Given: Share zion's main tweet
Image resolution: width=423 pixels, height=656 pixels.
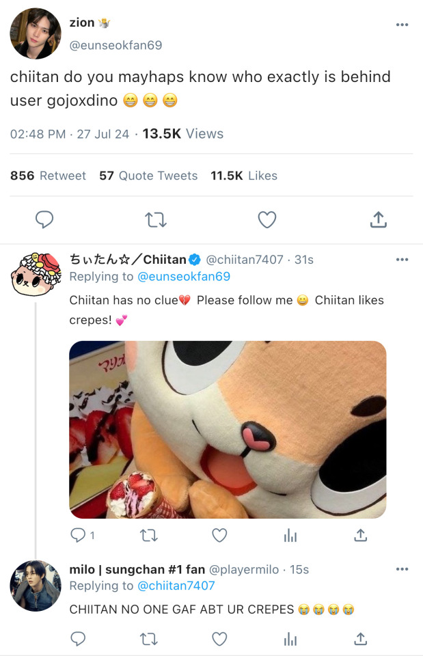Looking at the screenshot, I should tap(378, 219).
